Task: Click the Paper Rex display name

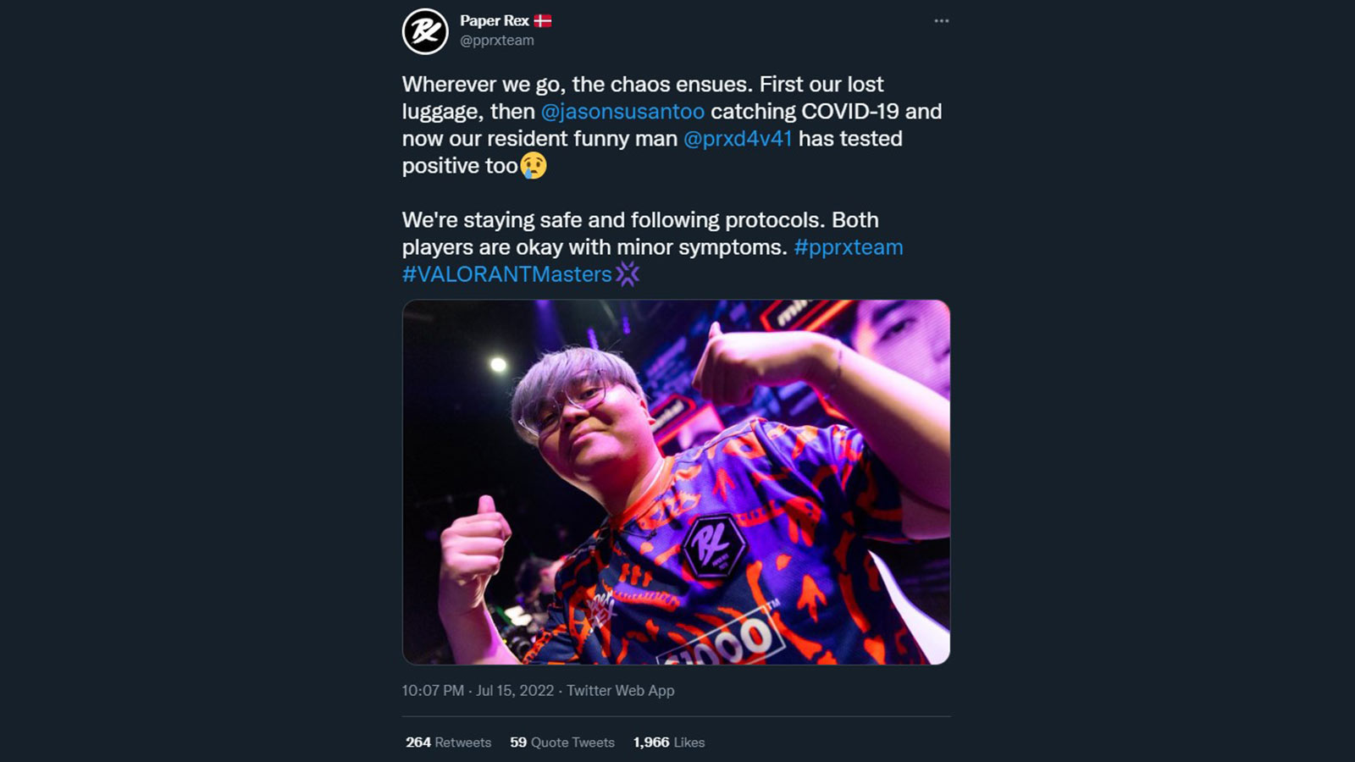Action: pos(495,20)
